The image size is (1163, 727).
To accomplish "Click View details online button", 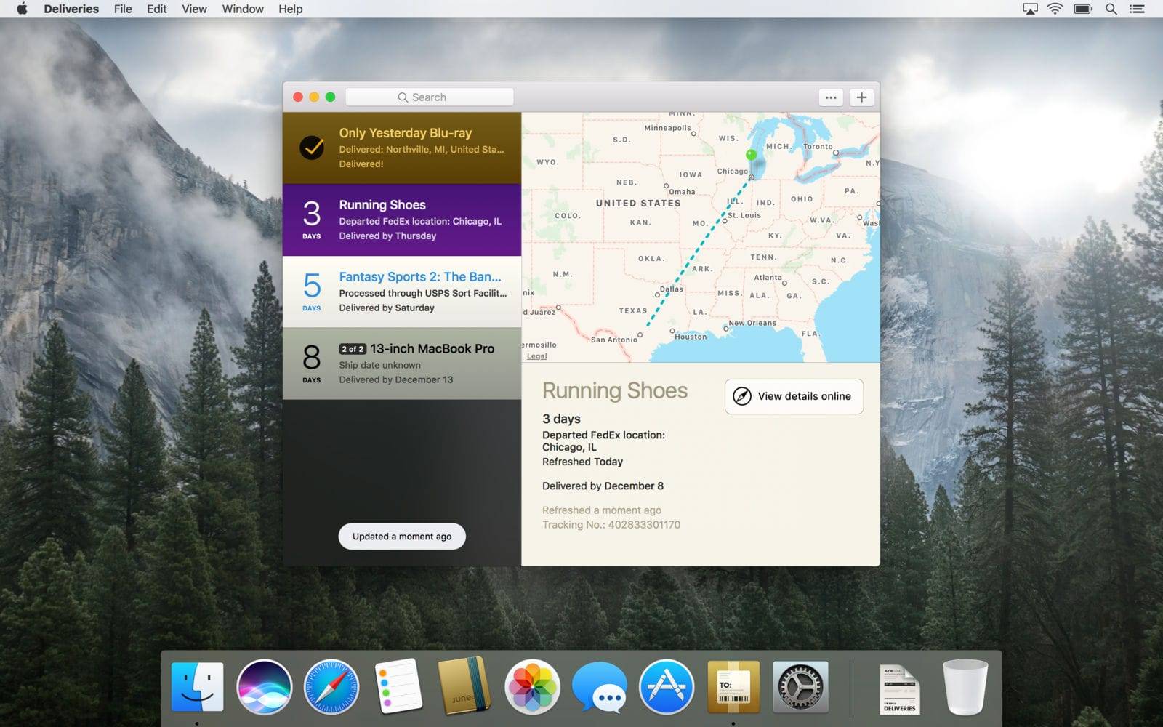I will click(794, 396).
